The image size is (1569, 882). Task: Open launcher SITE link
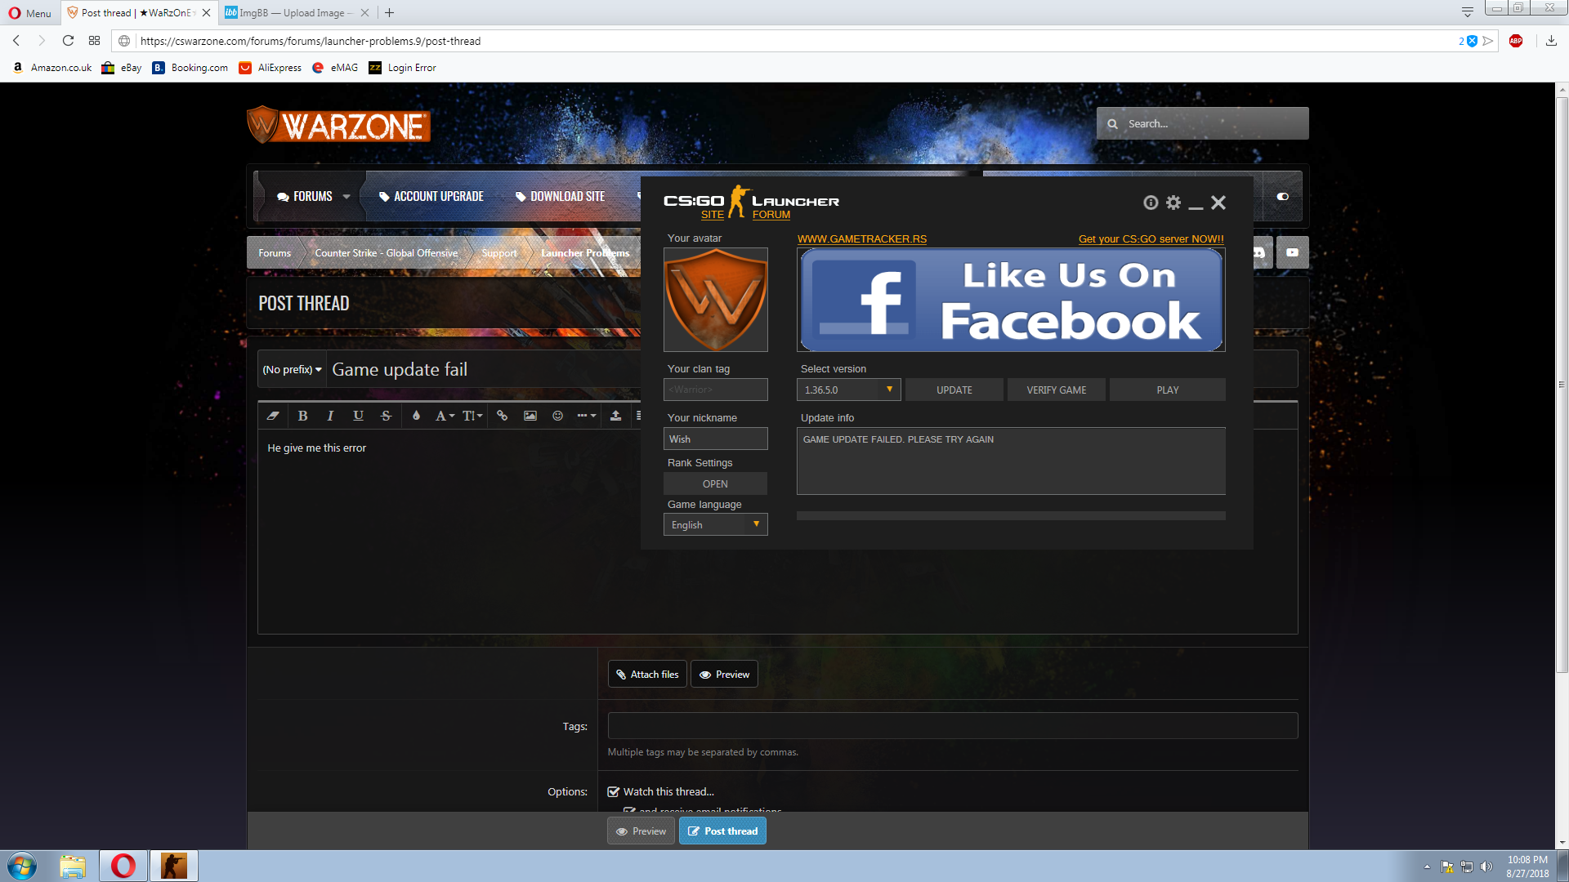(713, 215)
